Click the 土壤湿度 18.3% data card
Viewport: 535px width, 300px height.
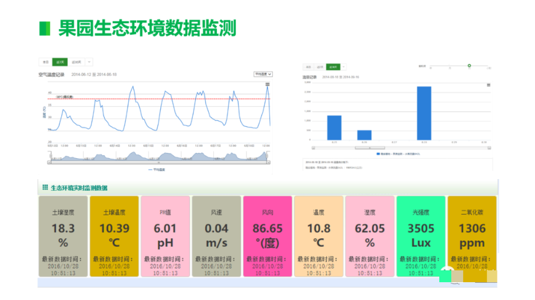63,236
